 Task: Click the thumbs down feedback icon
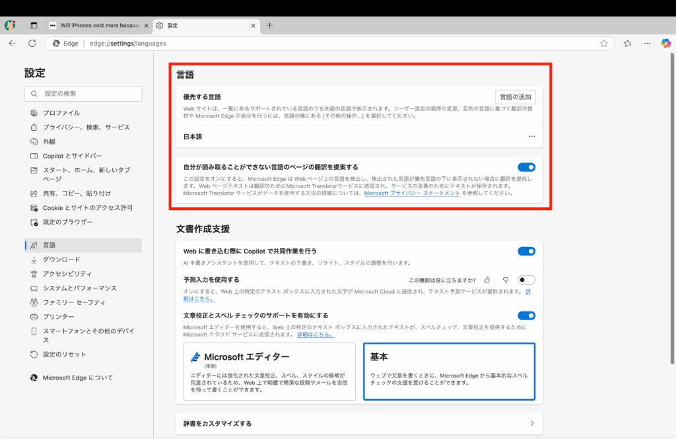pos(505,280)
